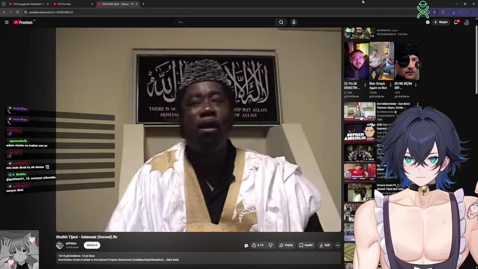The height and width of the screenshot is (269, 478).
Task: Open DEPREM ve İNCİRLİK video thumbnail
Action: 360,132
